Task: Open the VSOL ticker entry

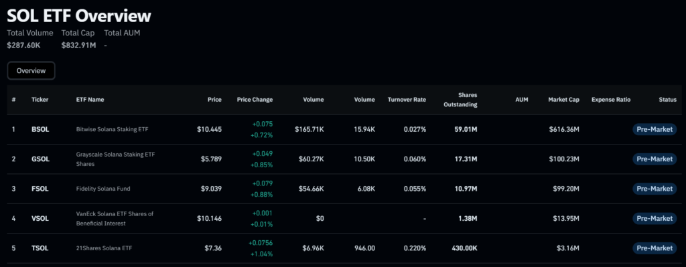Action: click(x=40, y=219)
